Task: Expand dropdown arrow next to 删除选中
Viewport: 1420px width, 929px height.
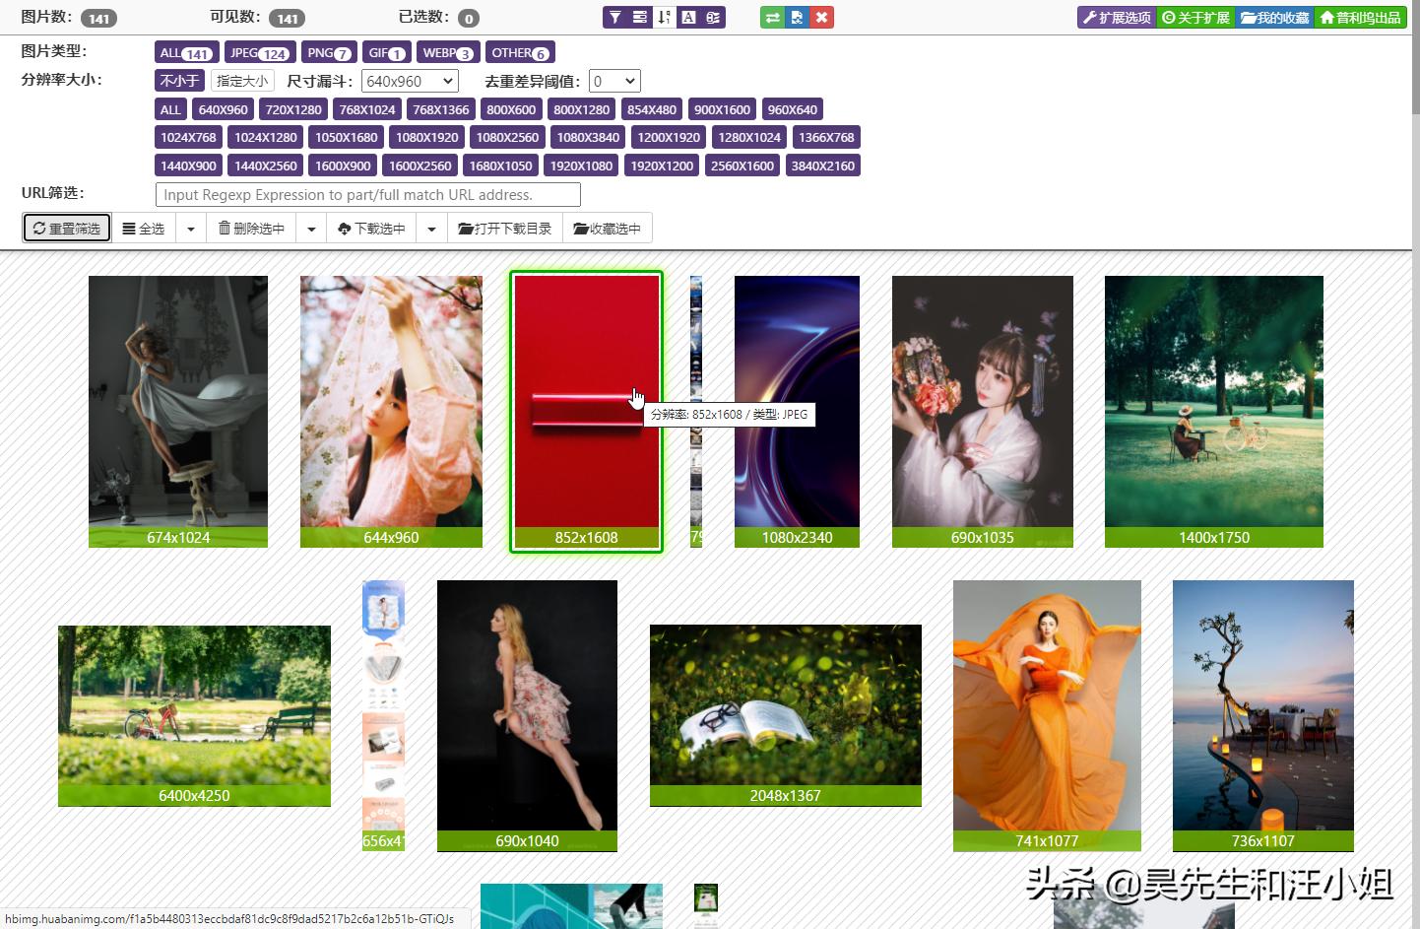Action: click(x=311, y=229)
